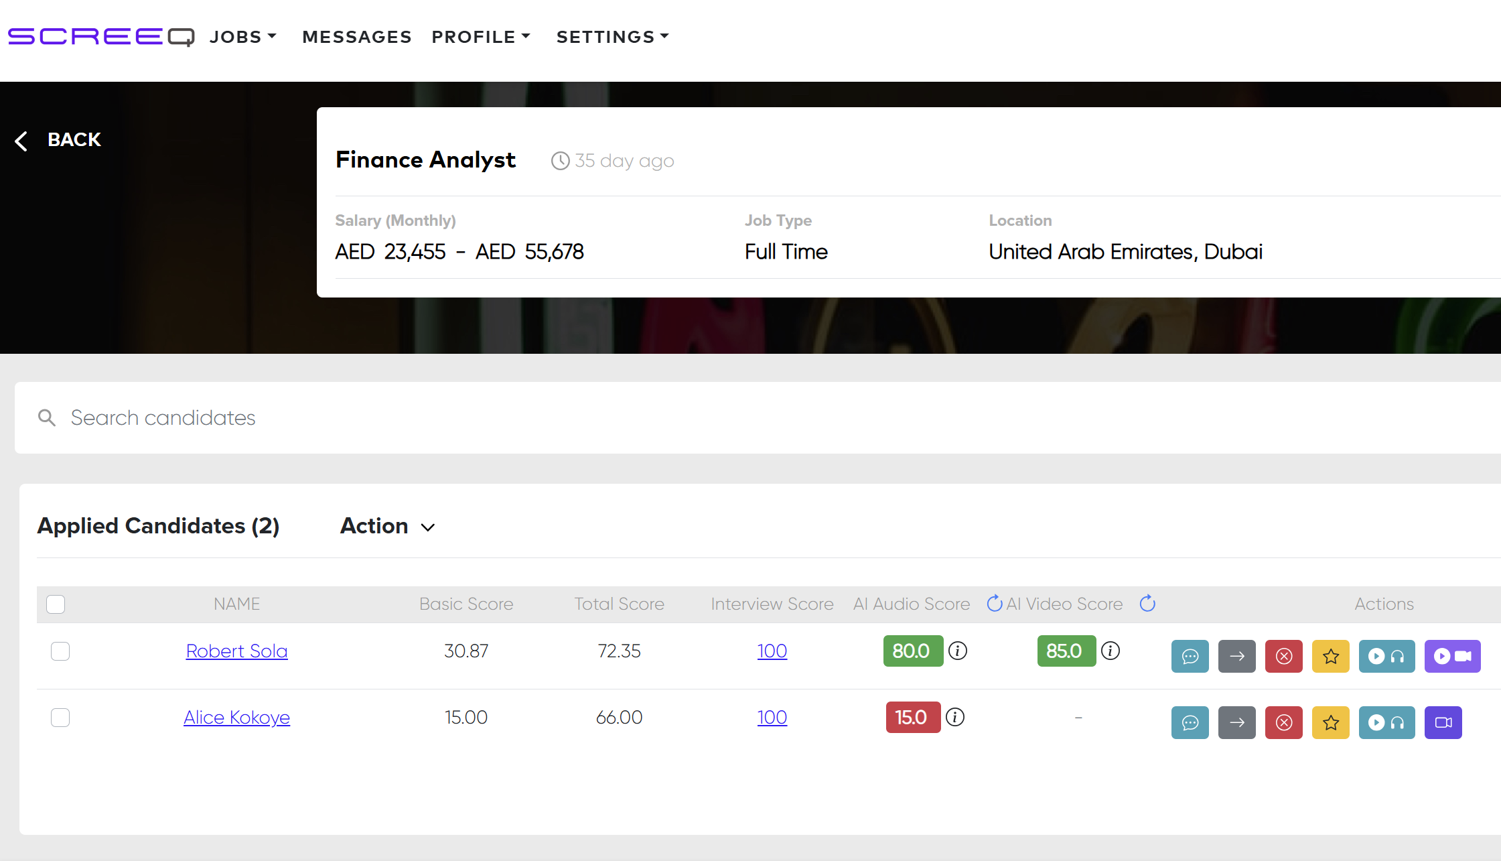The width and height of the screenshot is (1501, 861).
Task: Open chat for Robert Sola
Action: [x=1190, y=656]
